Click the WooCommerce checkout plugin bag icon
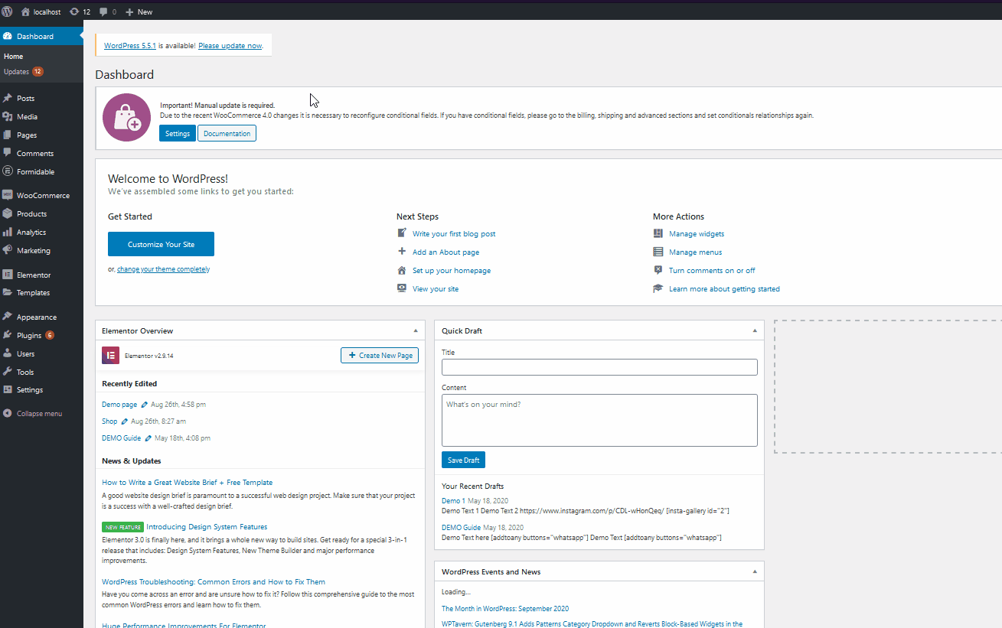 click(x=126, y=117)
